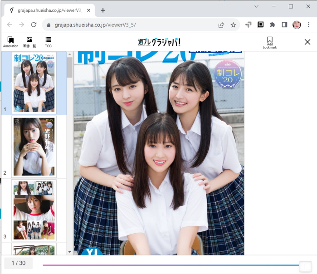Open a new browser tab
Screen dimensions: 317x274
(x=103, y=10)
